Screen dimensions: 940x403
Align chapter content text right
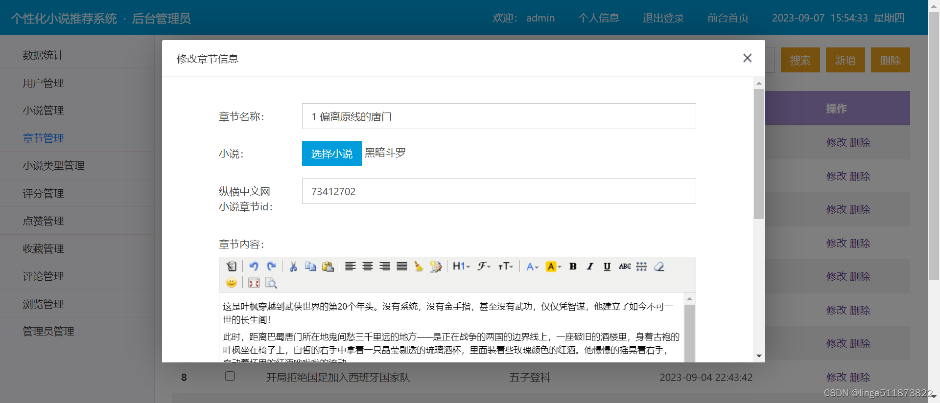[x=385, y=266]
